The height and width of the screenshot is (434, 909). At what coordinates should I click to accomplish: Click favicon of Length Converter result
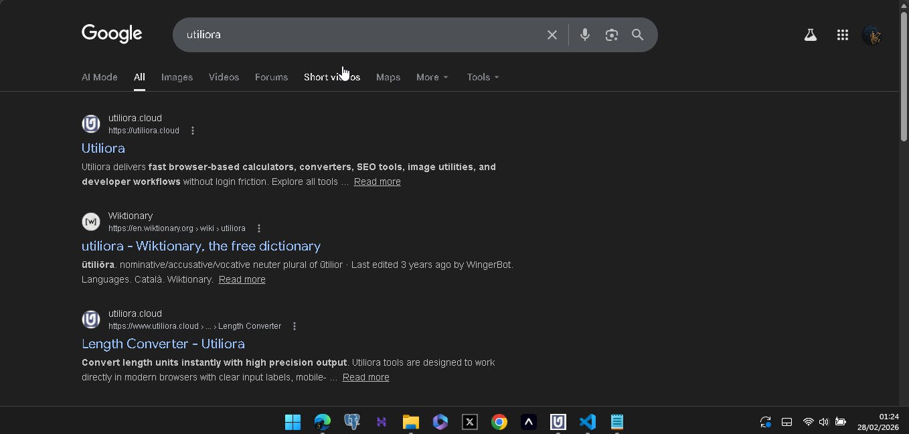coord(91,319)
